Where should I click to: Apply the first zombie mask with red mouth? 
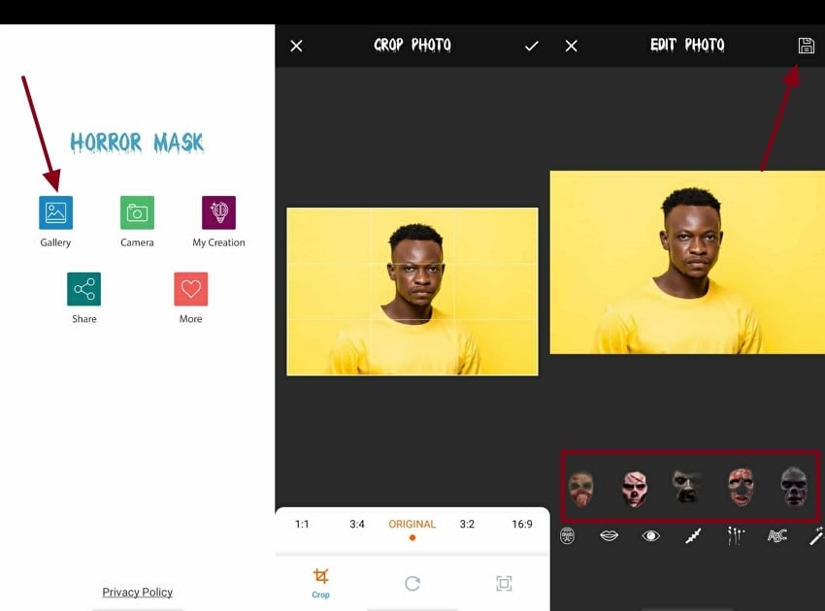581,488
